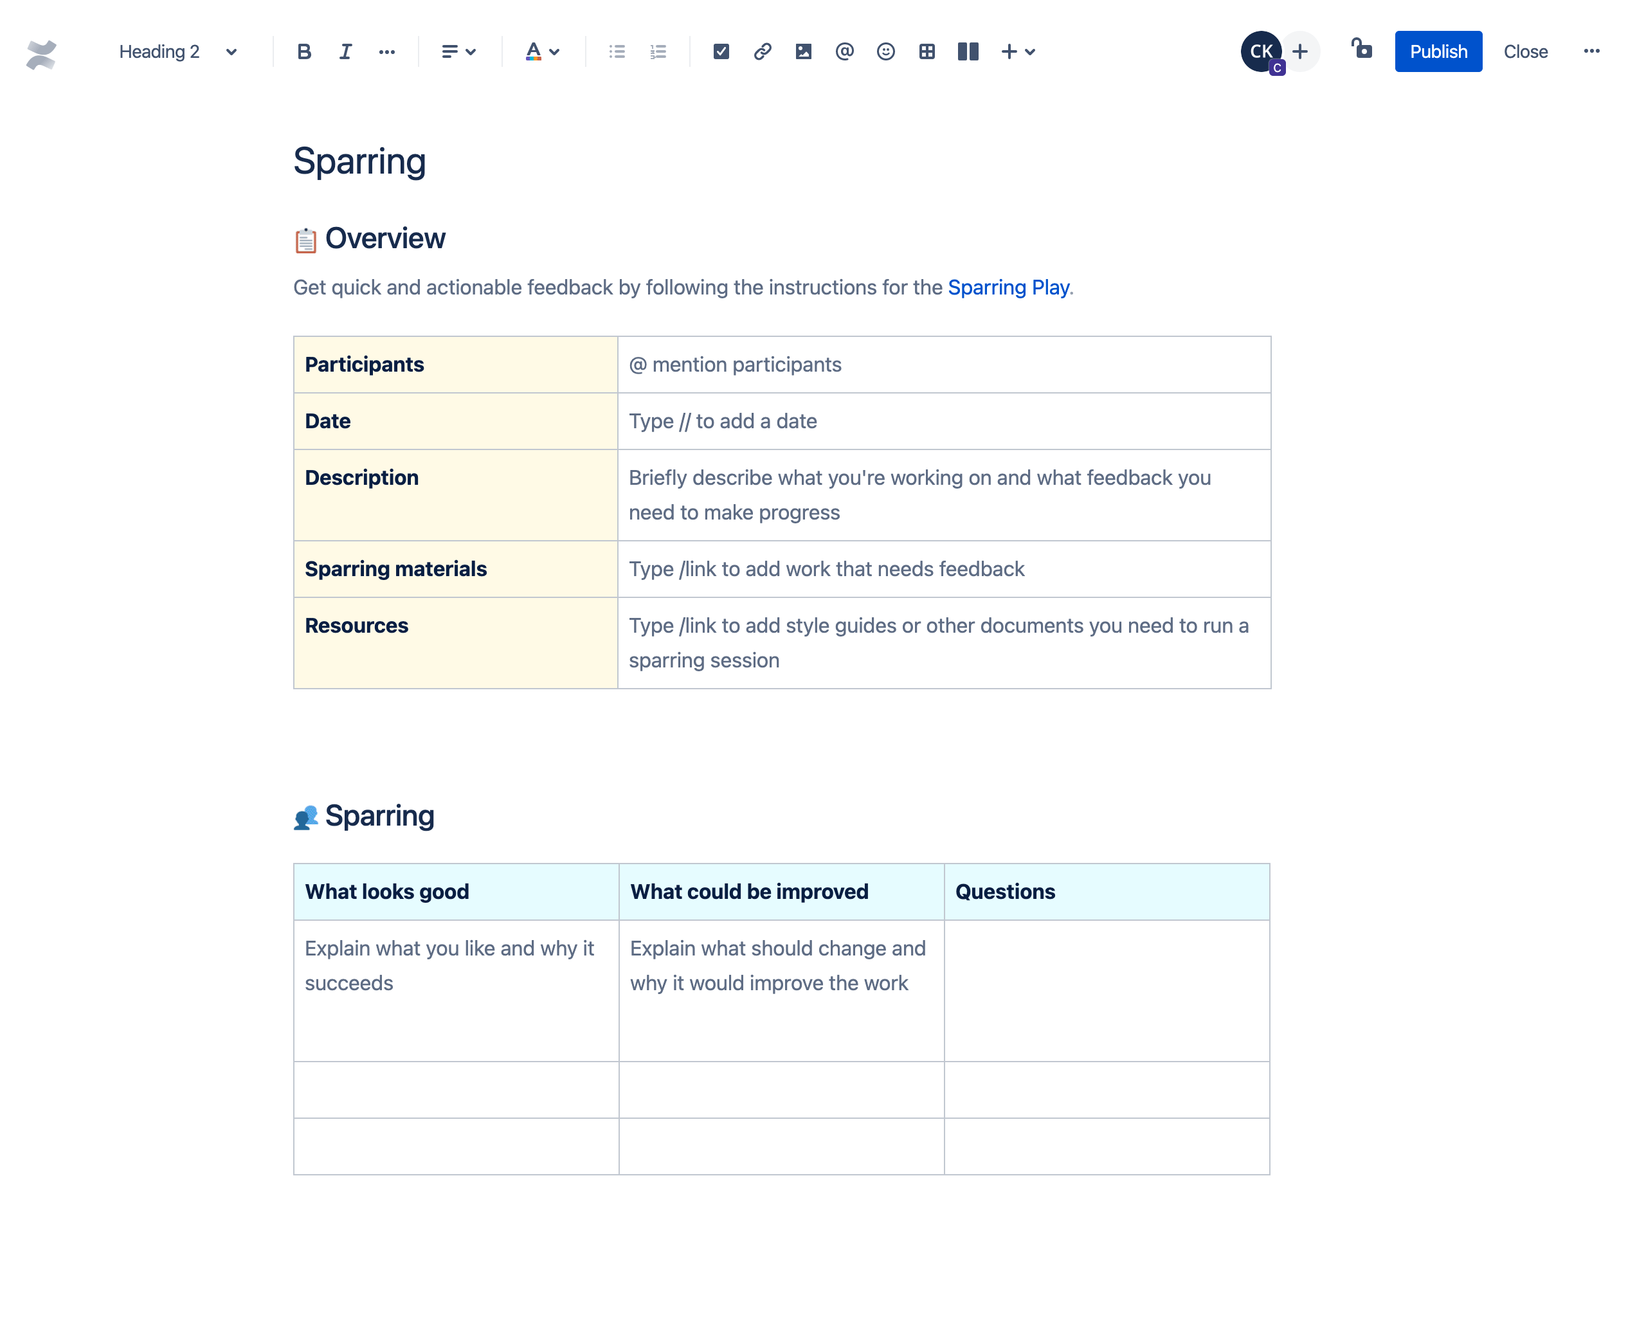This screenshot has width=1646, height=1340.
Task: Click the Task/checkbox insert icon
Action: (721, 51)
